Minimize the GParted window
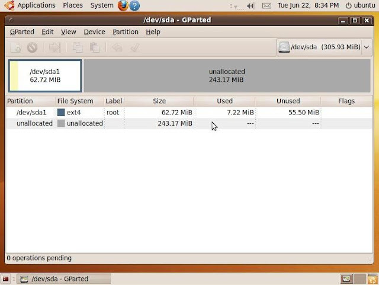The width and height of the screenshot is (379, 285). [343, 21]
